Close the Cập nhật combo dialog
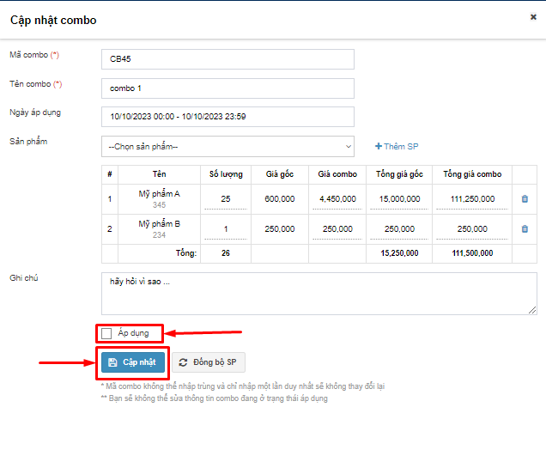 pyautogui.click(x=533, y=16)
